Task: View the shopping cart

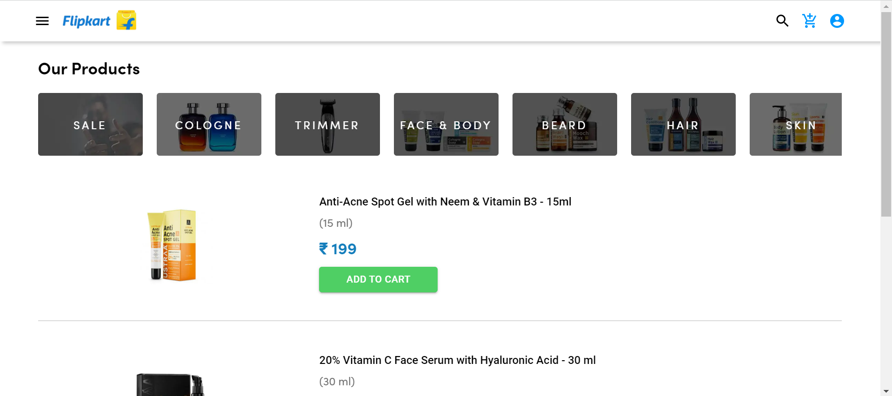Action: pyautogui.click(x=809, y=20)
